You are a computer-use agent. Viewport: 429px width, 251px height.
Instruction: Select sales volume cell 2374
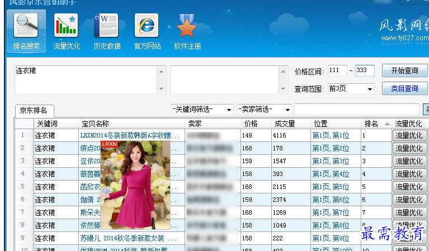[291, 200]
